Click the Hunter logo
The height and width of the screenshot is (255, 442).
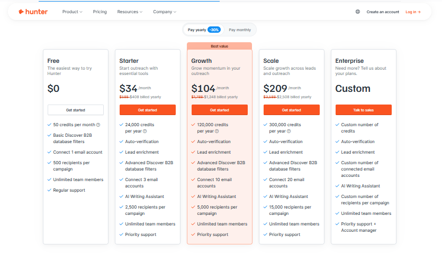coord(33,12)
